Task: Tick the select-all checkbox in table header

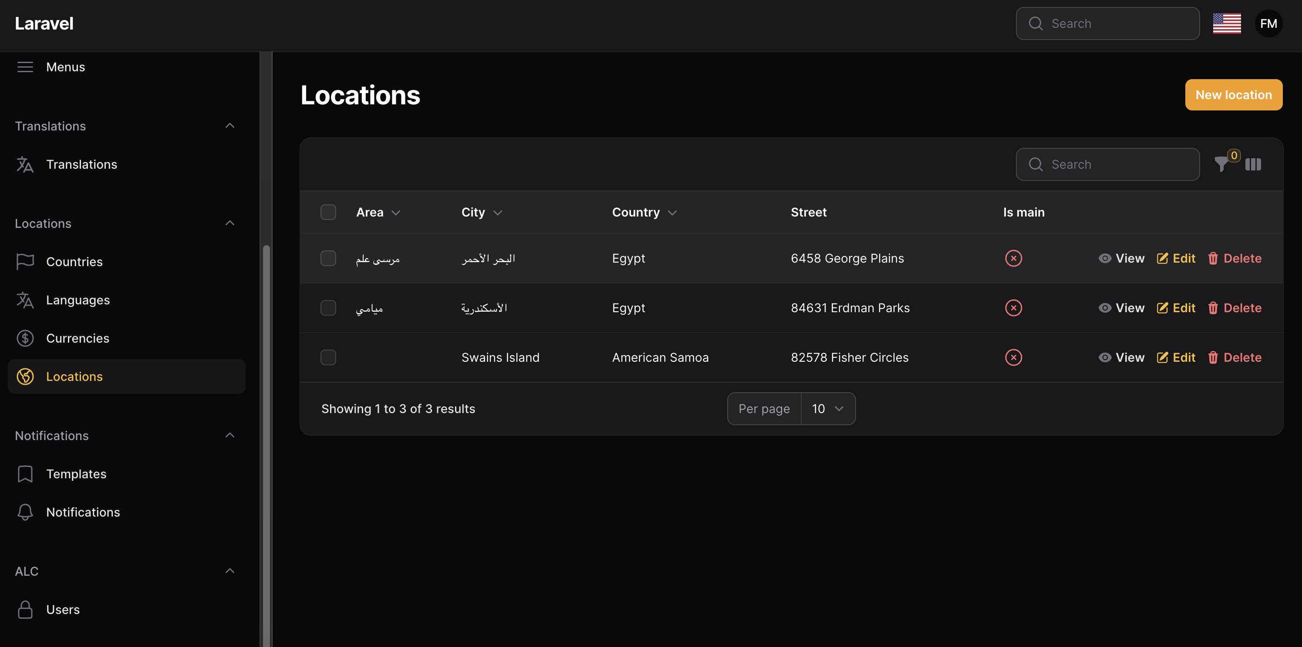Action: coord(328,213)
